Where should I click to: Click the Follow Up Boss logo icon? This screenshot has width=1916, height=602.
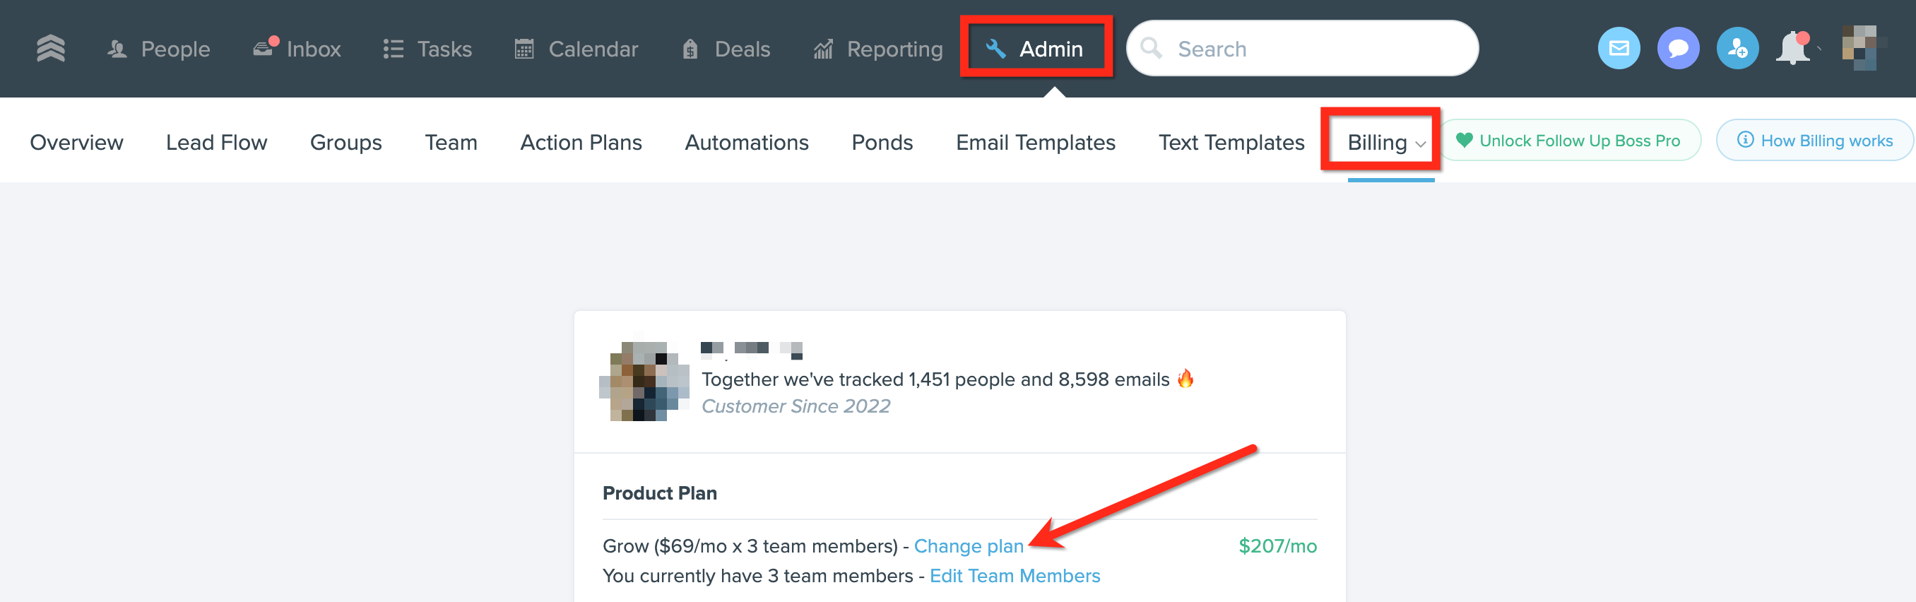(51, 49)
